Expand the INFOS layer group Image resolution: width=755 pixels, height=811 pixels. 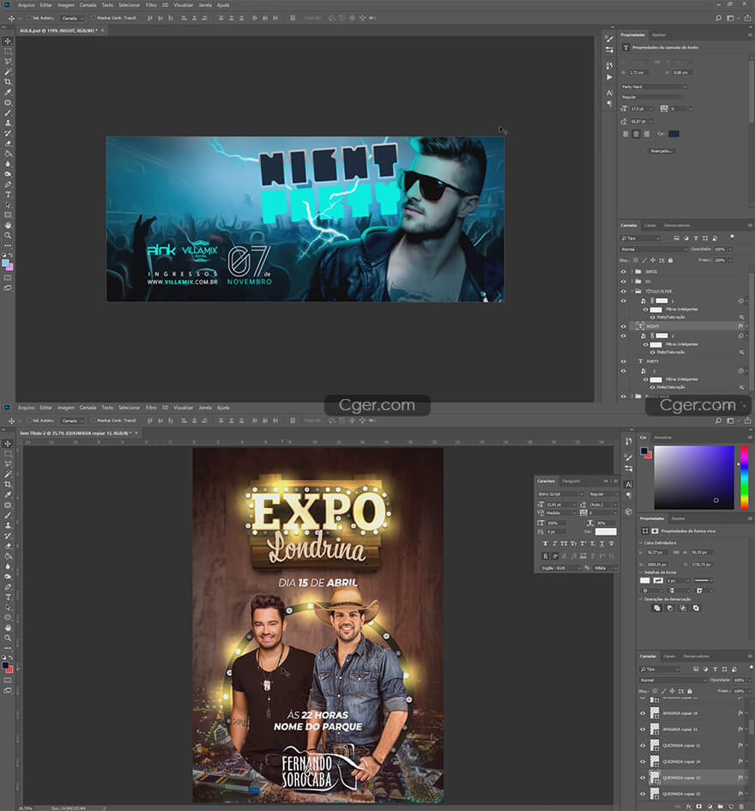click(x=632, y=271)
